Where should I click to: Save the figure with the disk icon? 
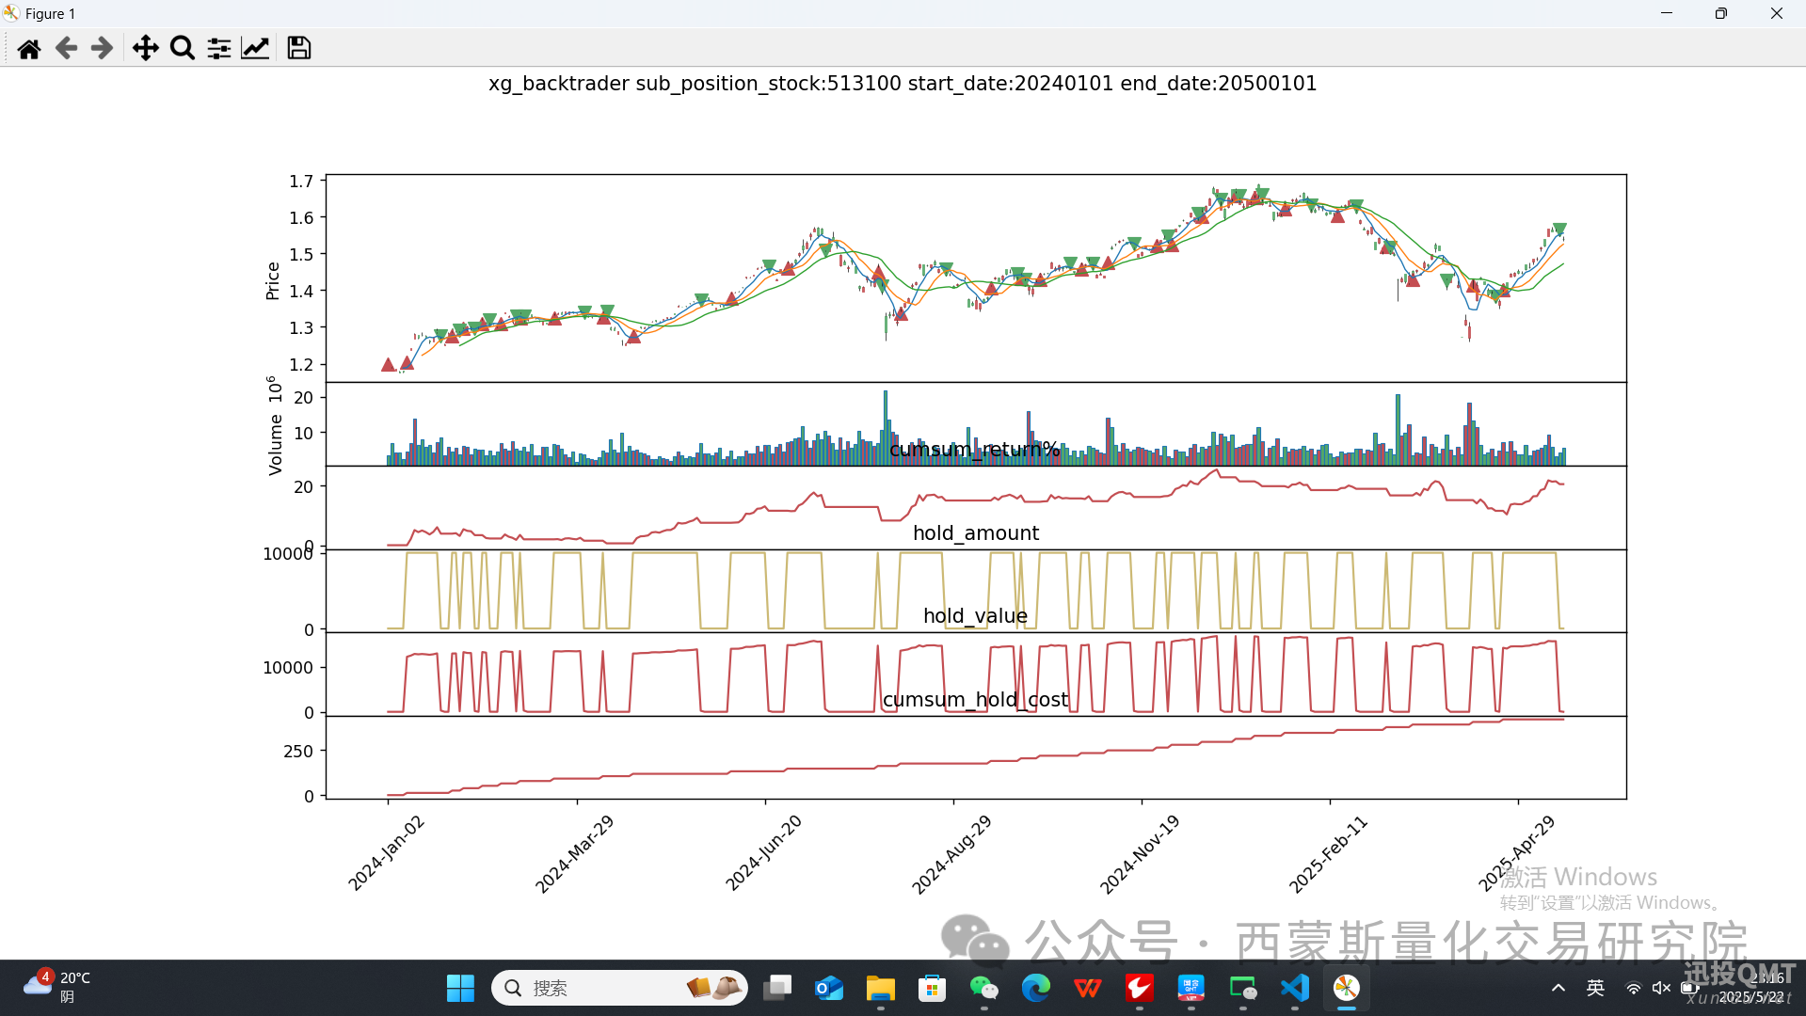coord(299,48)
